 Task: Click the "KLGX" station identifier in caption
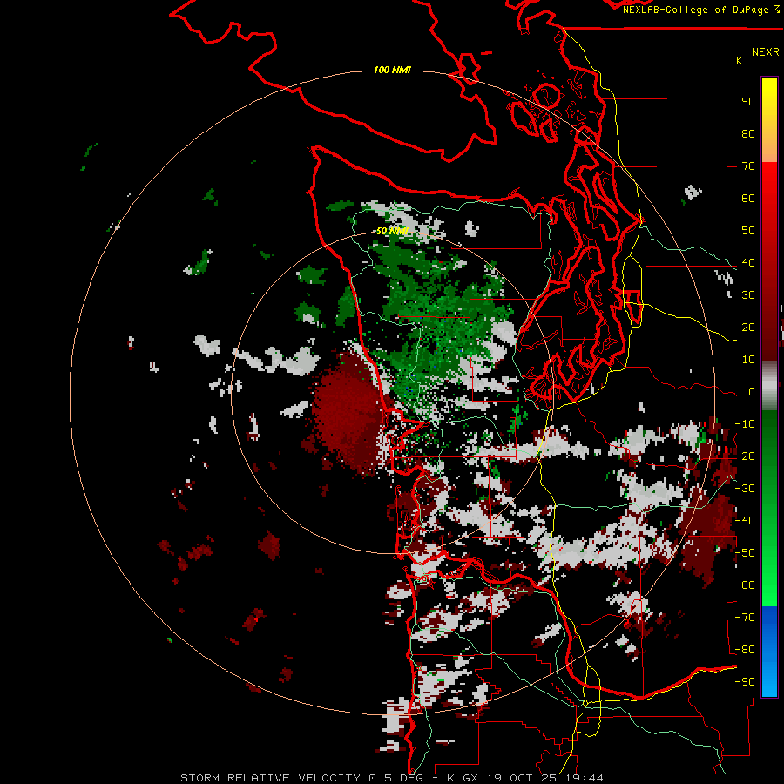[x=463, y=778]
